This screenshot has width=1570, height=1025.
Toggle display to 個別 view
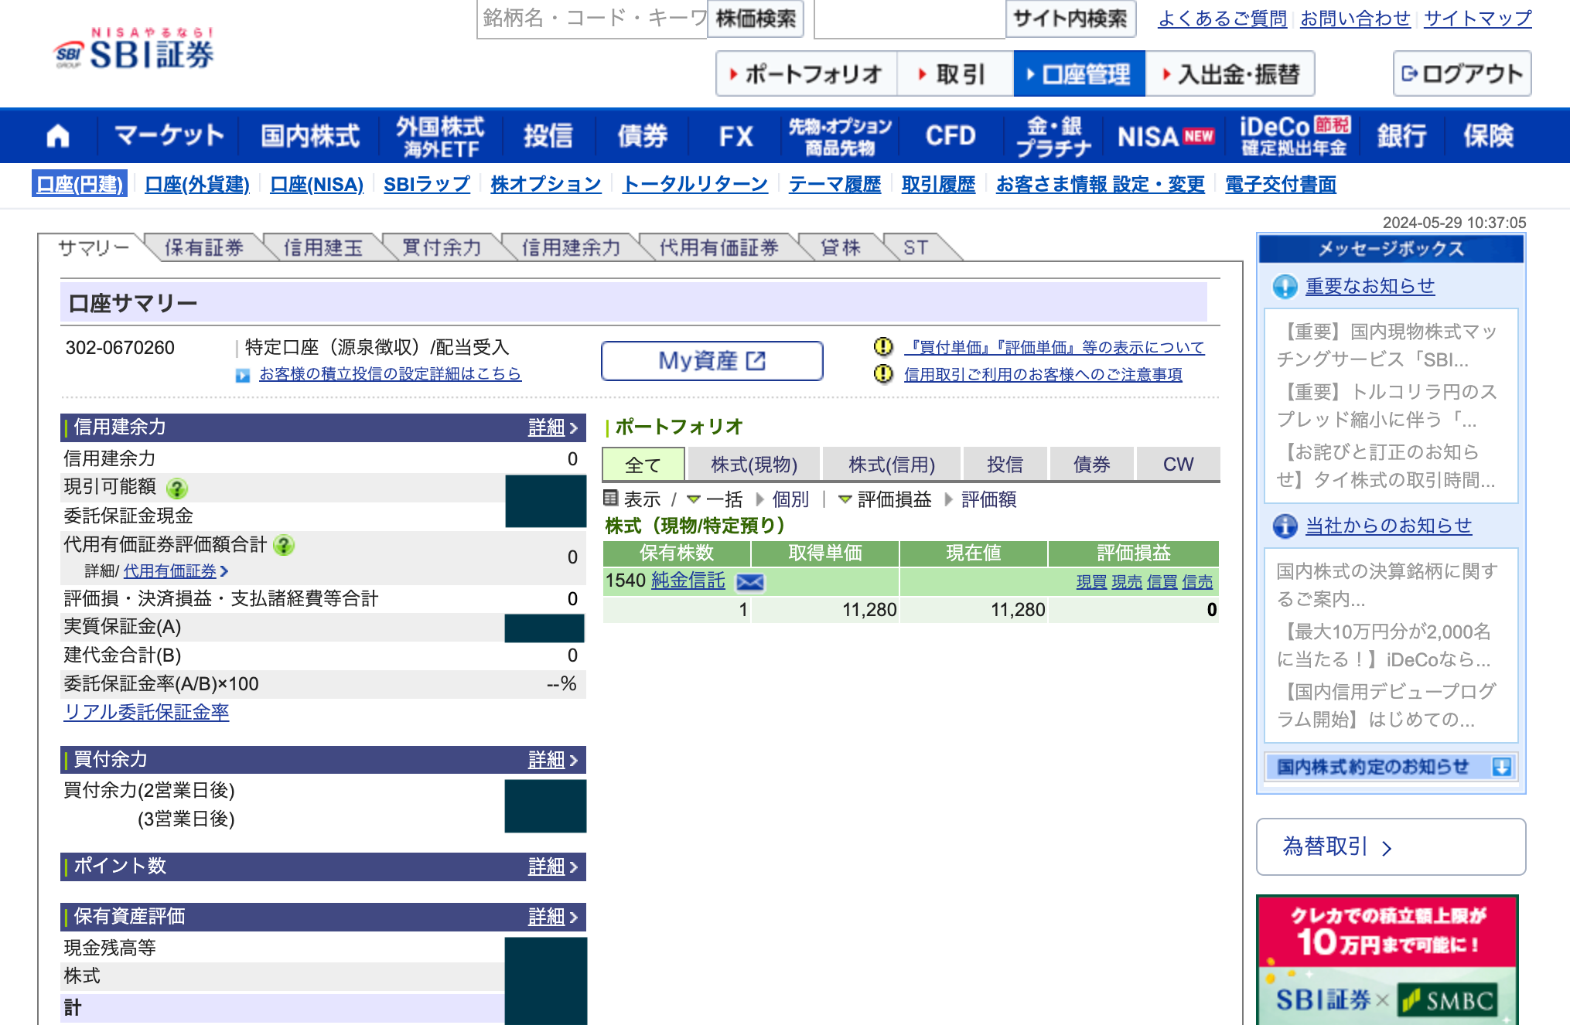coord(790,499)
